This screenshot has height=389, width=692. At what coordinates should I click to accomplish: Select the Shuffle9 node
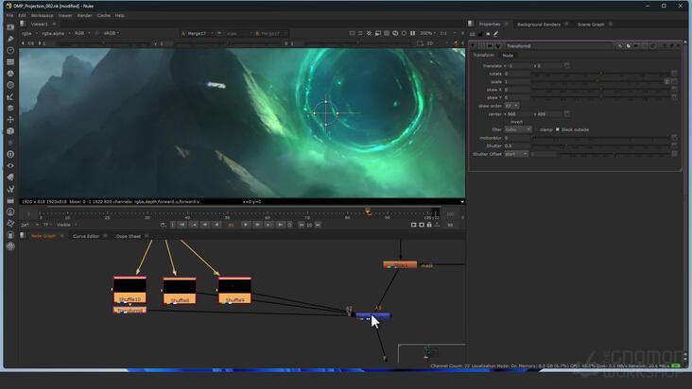coord(234,290)
